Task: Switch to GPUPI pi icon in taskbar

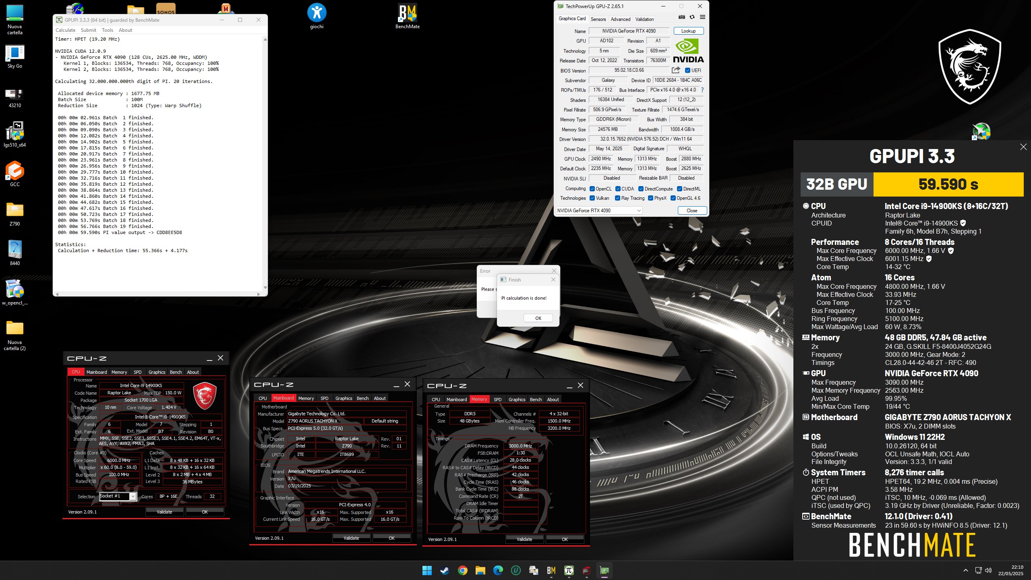Action: (x=569, y=570)
